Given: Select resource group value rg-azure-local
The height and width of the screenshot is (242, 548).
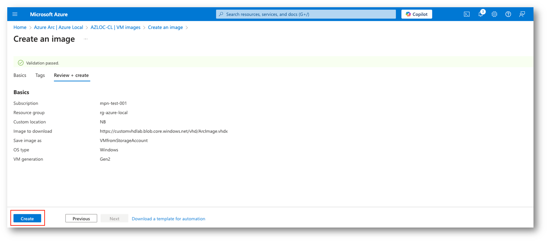Looking at the screenshot, I should [x=114, y=112].
